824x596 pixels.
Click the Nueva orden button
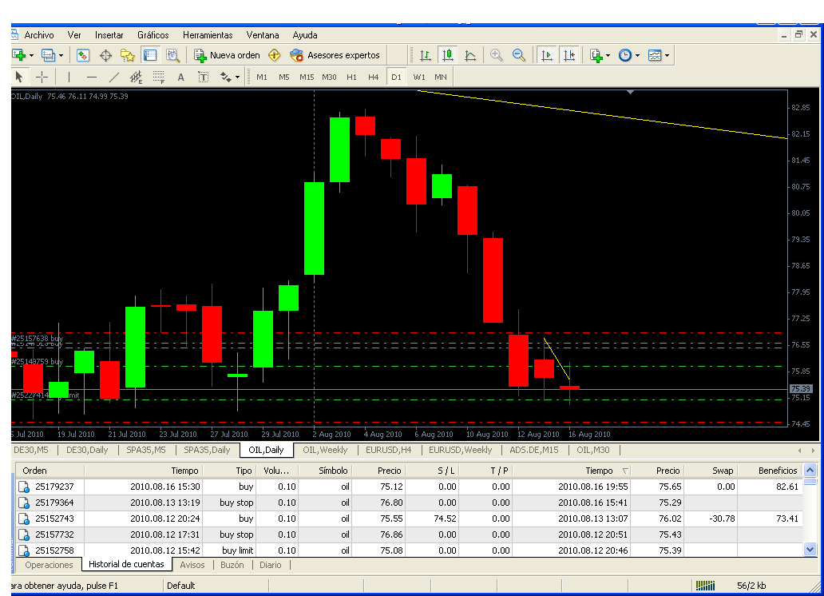coord(228,55)
